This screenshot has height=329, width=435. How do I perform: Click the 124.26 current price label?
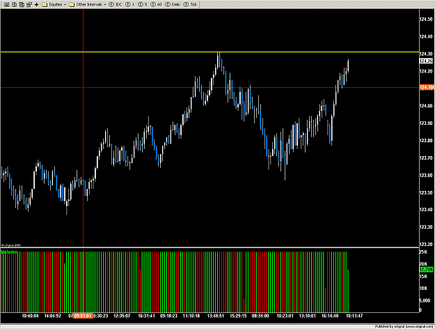(426, 61)
